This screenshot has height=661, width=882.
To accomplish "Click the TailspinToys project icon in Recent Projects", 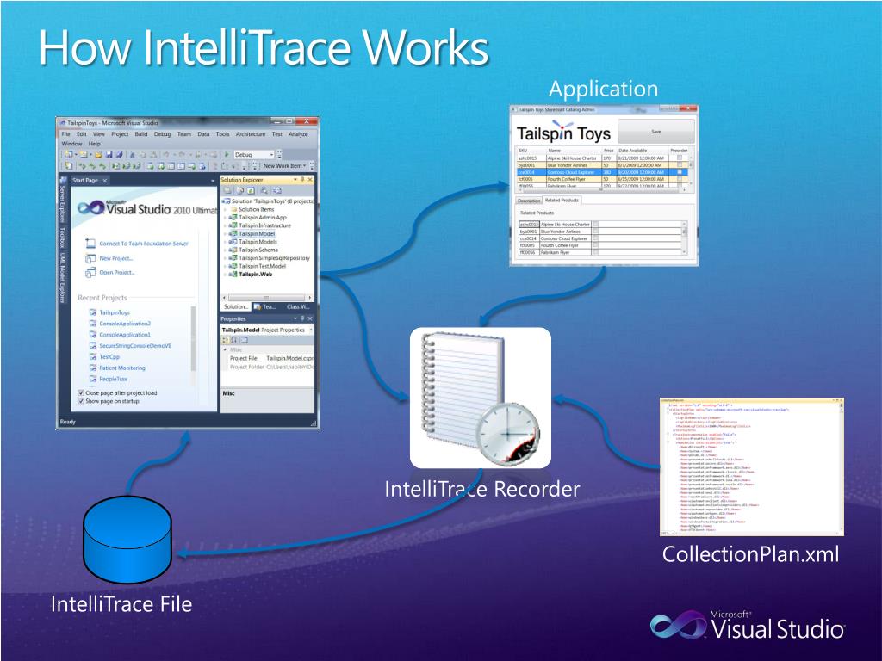I will [93, 312].
